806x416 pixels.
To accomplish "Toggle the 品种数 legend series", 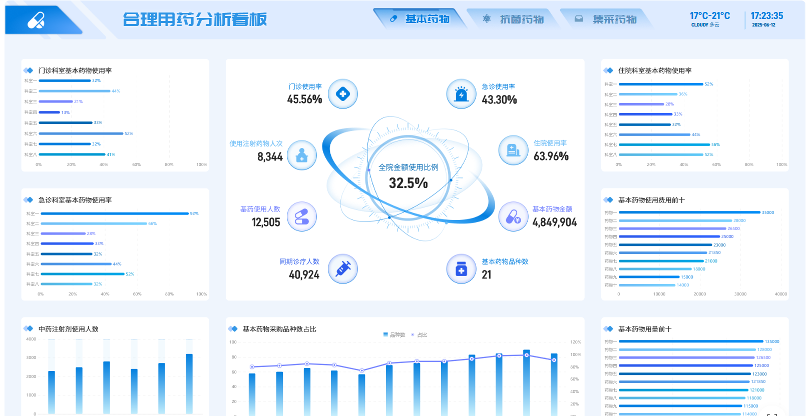I will 394,335.
